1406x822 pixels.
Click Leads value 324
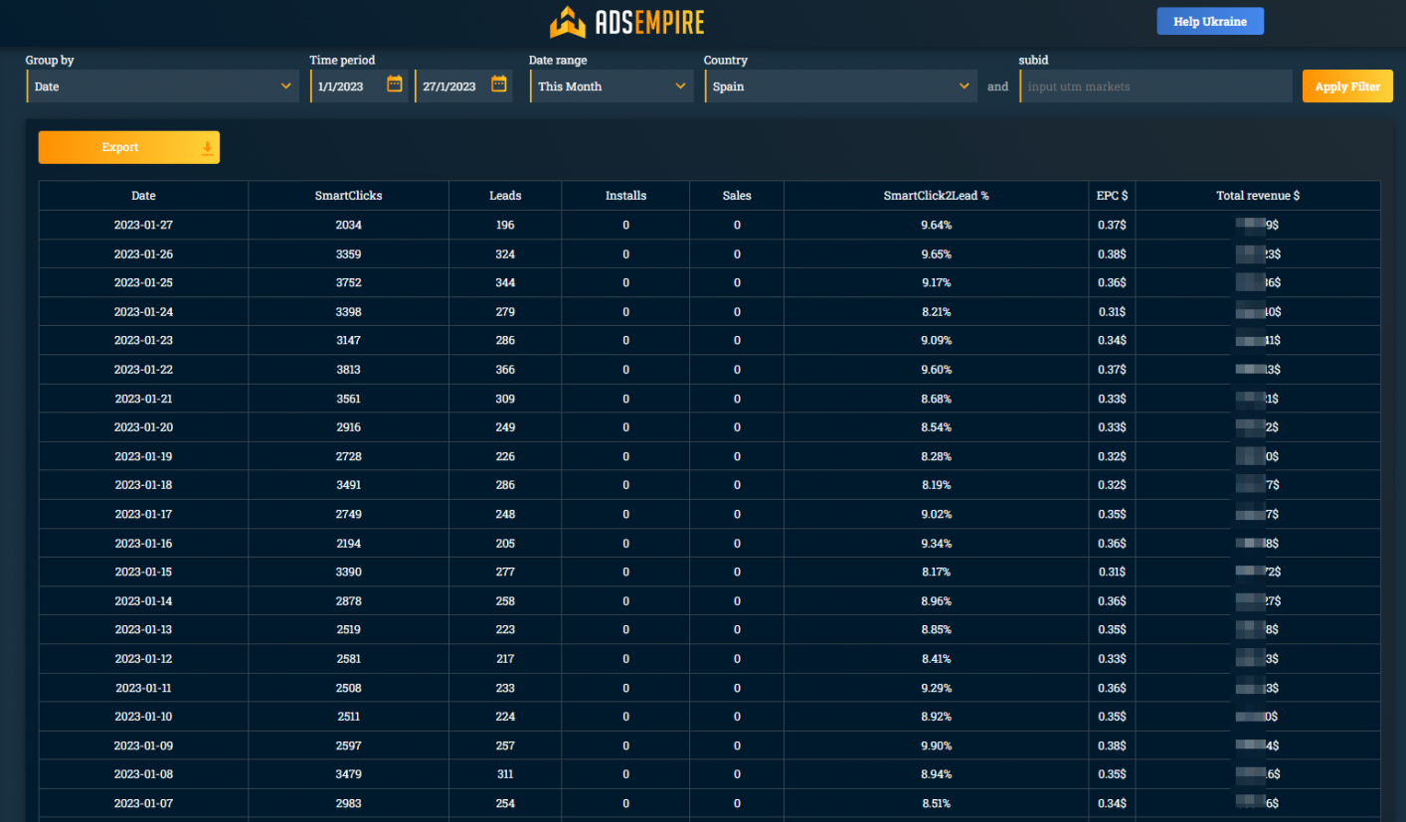tap(505, 253)
